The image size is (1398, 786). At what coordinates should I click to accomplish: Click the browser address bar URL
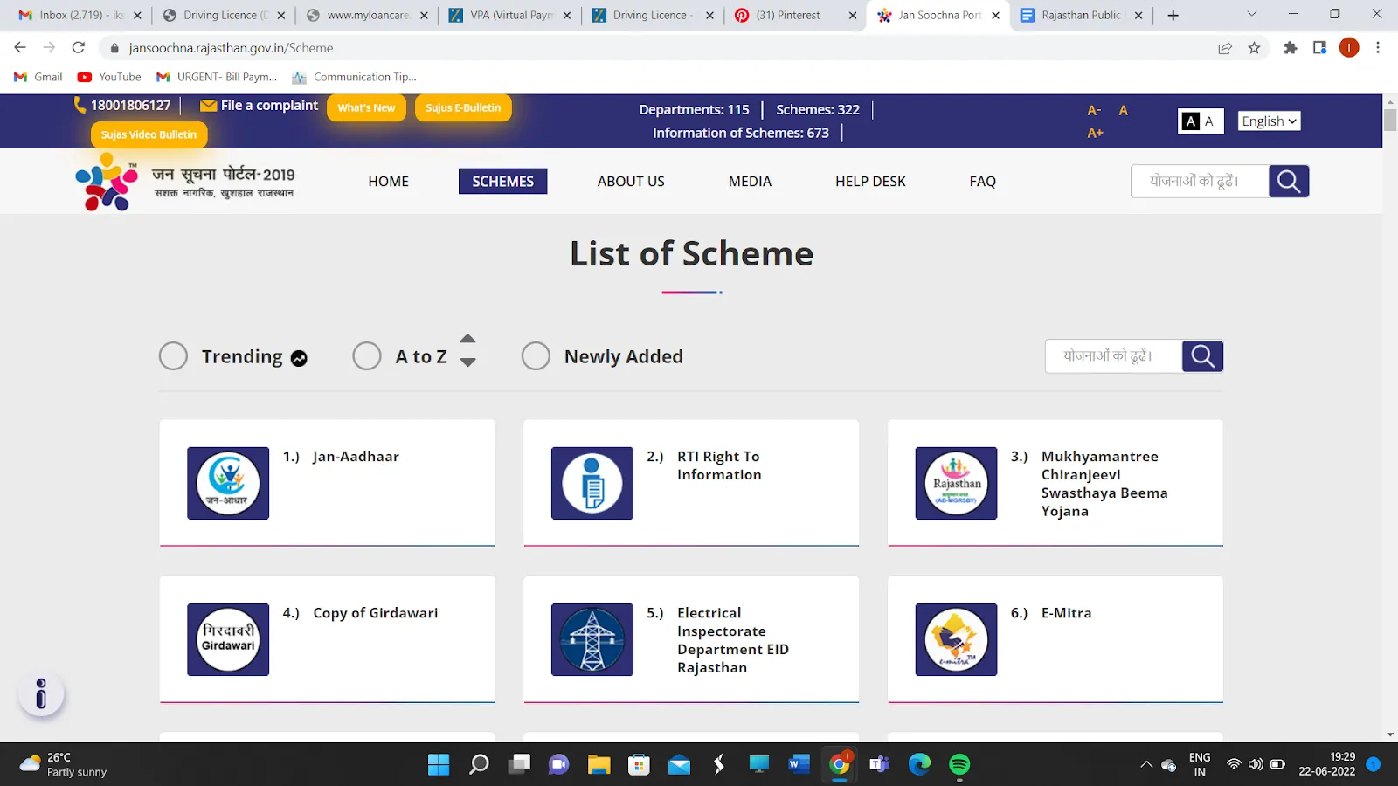tap(231, 48)
